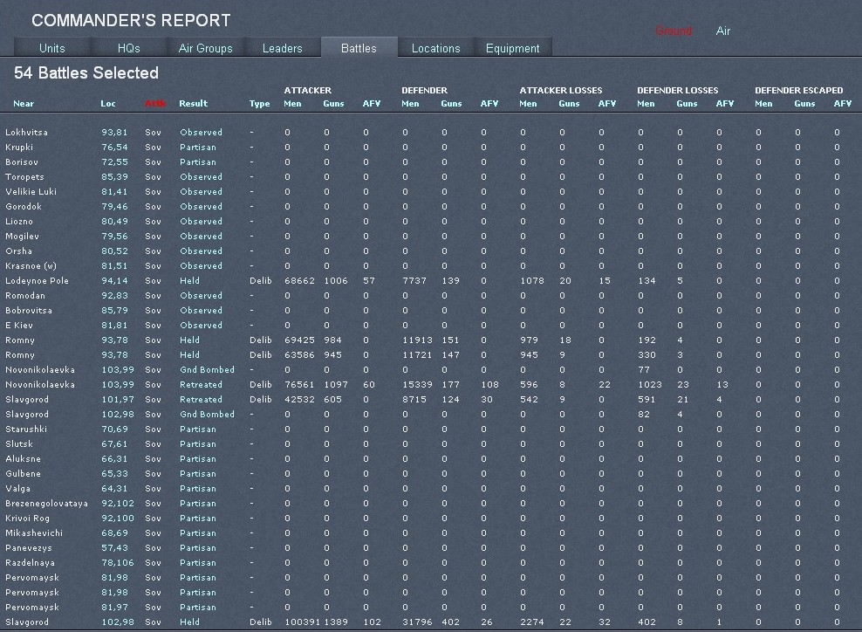Open the Velikie Luki battle entry

[x=30, y=192]
